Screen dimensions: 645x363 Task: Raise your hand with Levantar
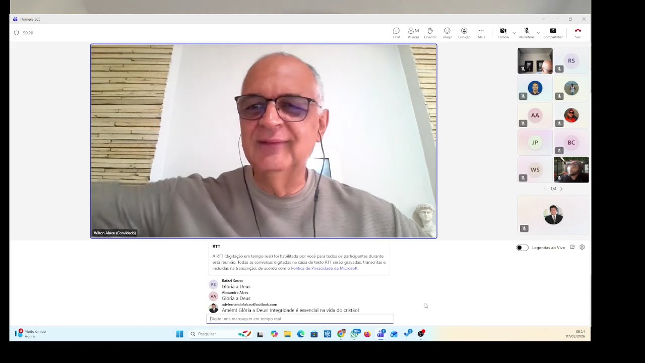(x=430, y=33)
